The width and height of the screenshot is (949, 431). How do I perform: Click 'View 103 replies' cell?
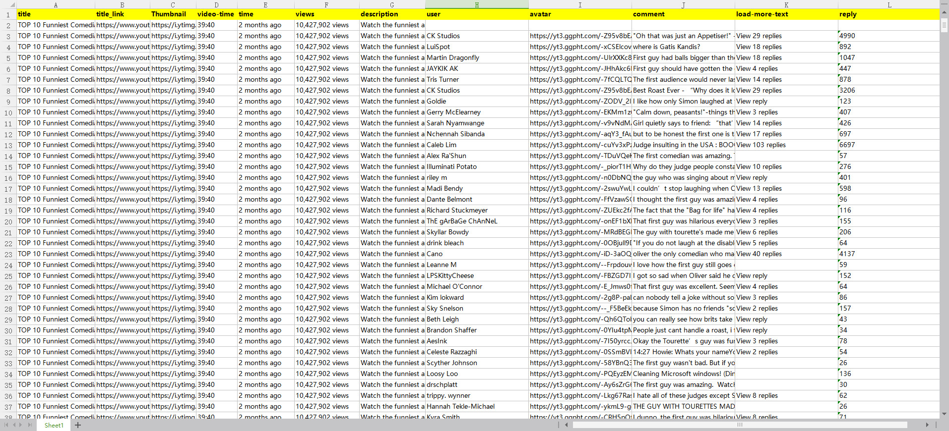786,145
